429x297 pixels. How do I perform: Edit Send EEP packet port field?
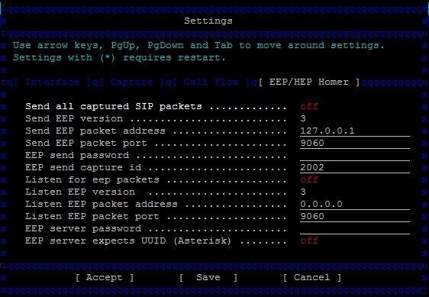coord(355,144)
